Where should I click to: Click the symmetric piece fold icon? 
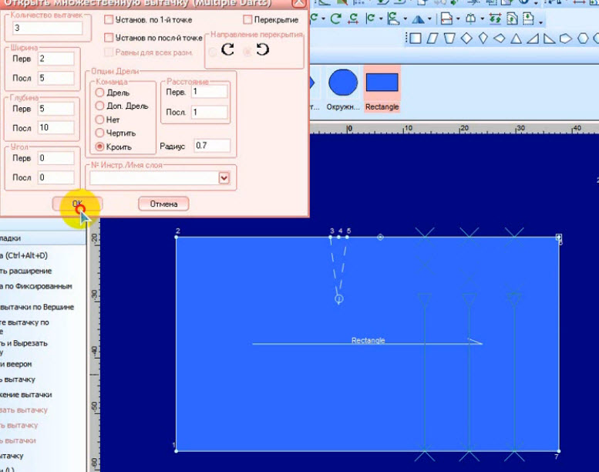click(x=470, y=19)
